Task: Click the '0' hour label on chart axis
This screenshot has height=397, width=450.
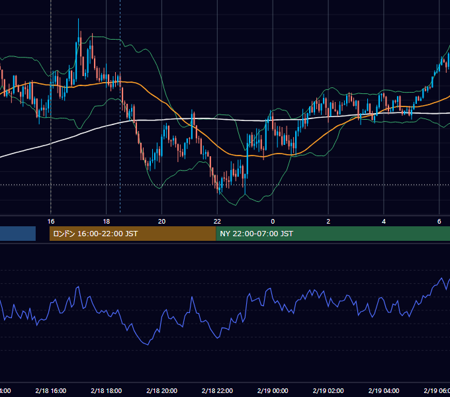Action: click(273, 222)
